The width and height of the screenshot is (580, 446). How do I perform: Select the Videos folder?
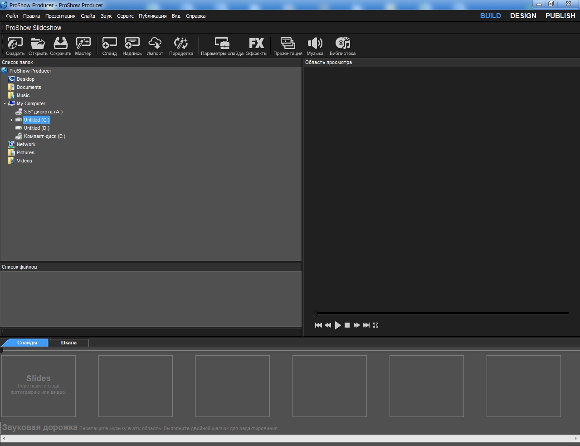coord(24,161)
